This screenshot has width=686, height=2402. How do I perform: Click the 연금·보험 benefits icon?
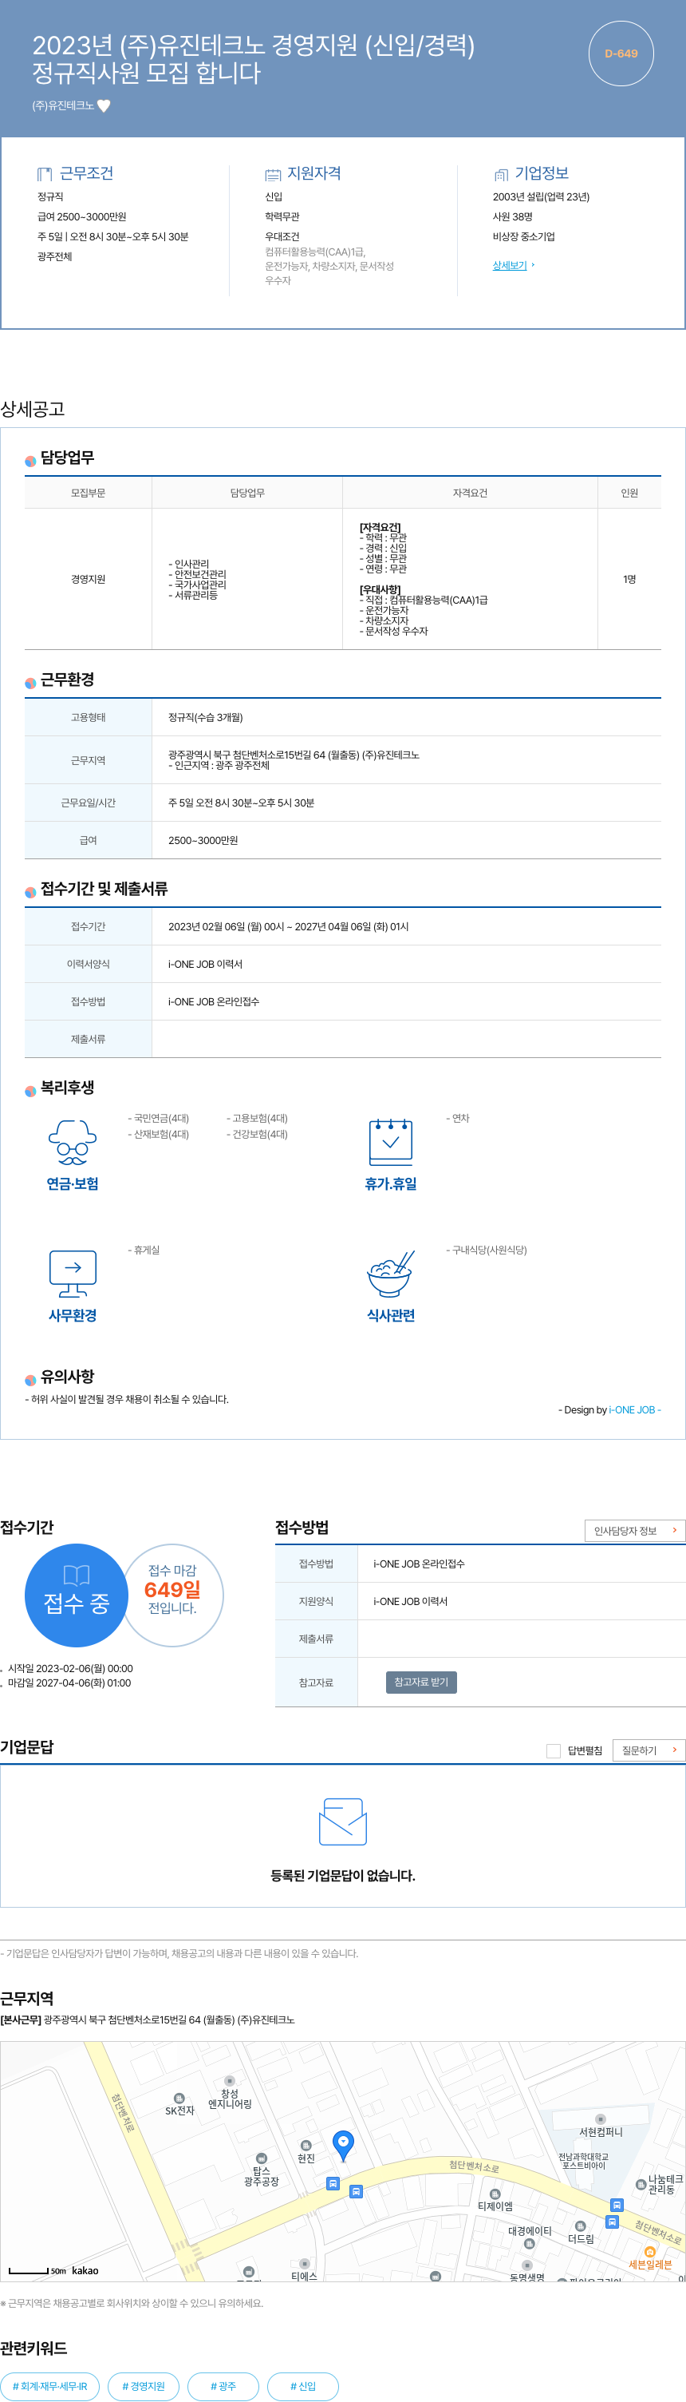(x=73, y=1142)
